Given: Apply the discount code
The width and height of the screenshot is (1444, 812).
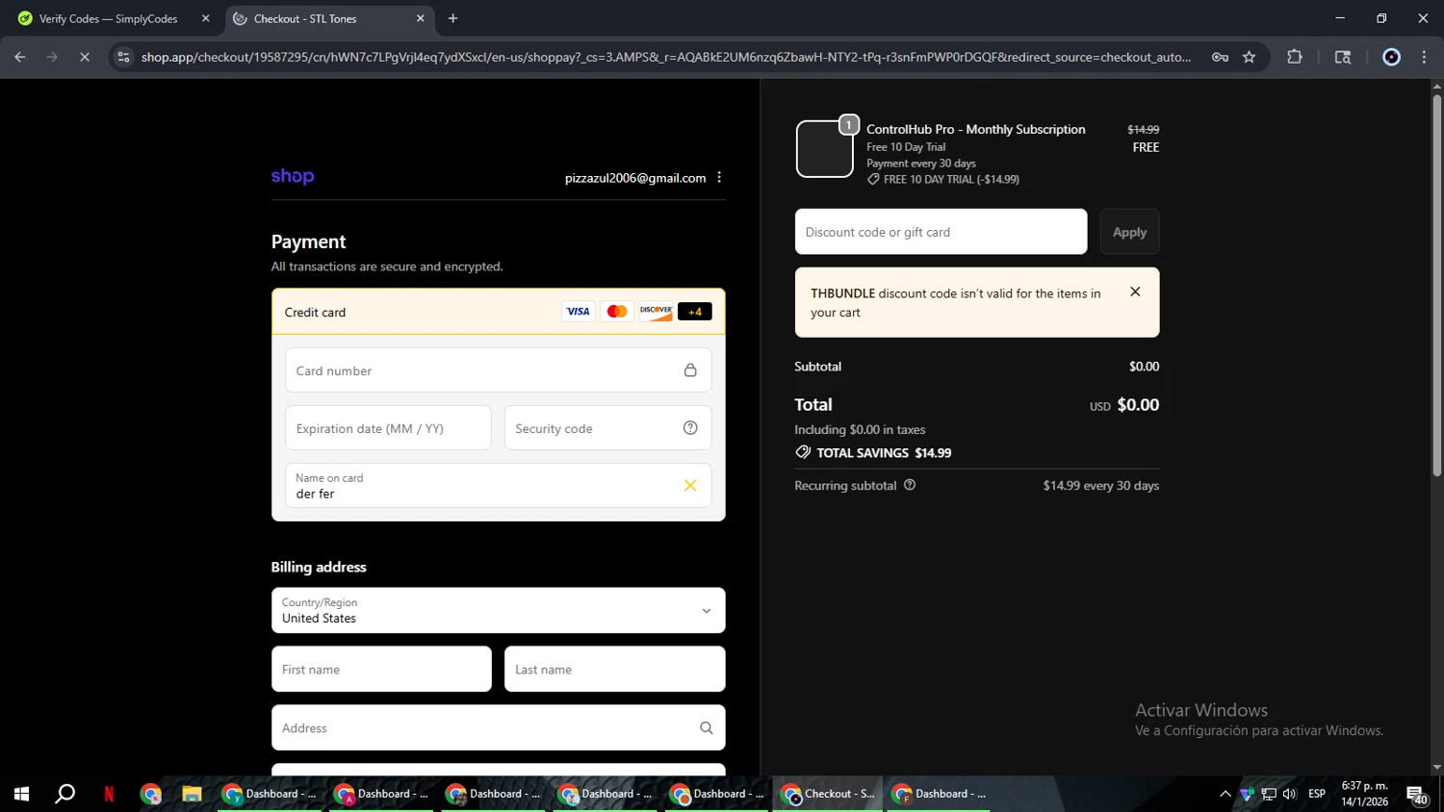Looking at the screenshot, I should [x=1129, y=232].
